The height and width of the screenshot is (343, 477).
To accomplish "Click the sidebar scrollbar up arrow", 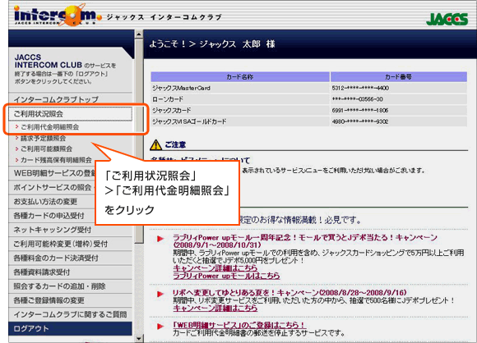I will tap(139, 34).
